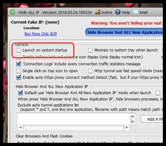Click the Current Fake IP: (none) text
This screenshot has height=146, width=166.
tap(35, 22)
